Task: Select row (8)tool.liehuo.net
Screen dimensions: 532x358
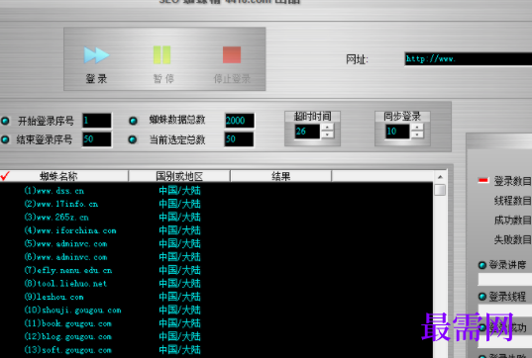Action: (x=216, y=284)
